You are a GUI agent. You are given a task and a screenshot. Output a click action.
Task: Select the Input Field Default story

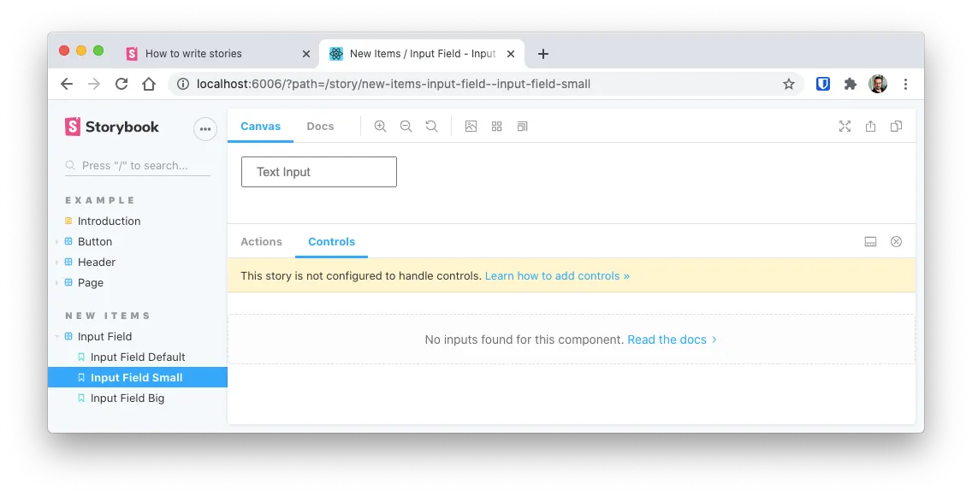[138, 357]
